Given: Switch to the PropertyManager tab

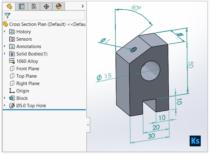Looking at the screenshot, I should tap(22, 6).
